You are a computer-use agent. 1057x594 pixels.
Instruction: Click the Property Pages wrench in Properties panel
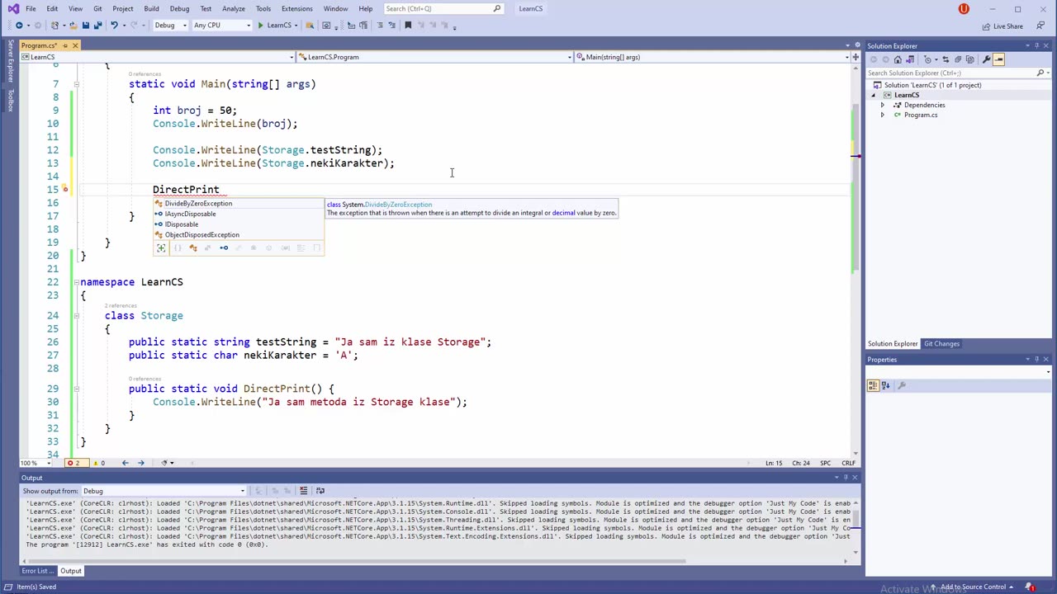click(x=902, y=385)
